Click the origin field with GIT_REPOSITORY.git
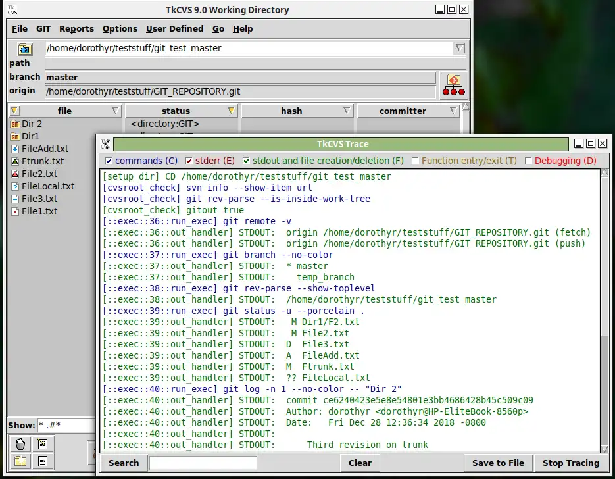This screenshot has height=479, width=615. tap(241, 92)
